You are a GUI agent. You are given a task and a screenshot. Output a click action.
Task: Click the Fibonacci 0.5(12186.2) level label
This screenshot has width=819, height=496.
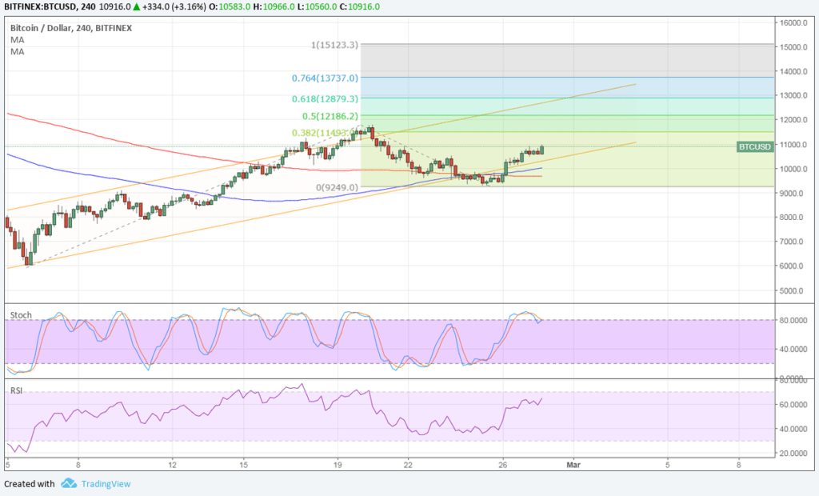(330, 116)
